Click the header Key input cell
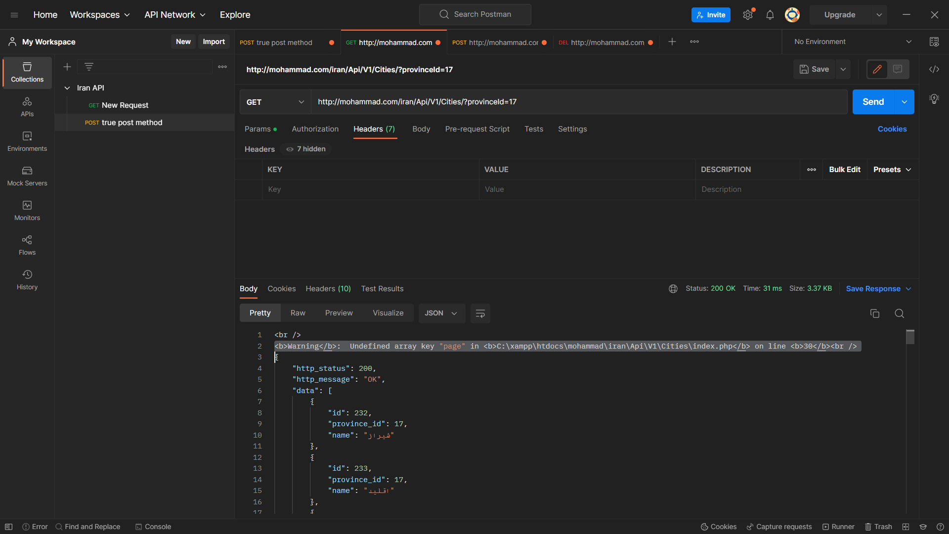This screenshot has width=949, height=534. pyautogui.click(x=371, y=189)
